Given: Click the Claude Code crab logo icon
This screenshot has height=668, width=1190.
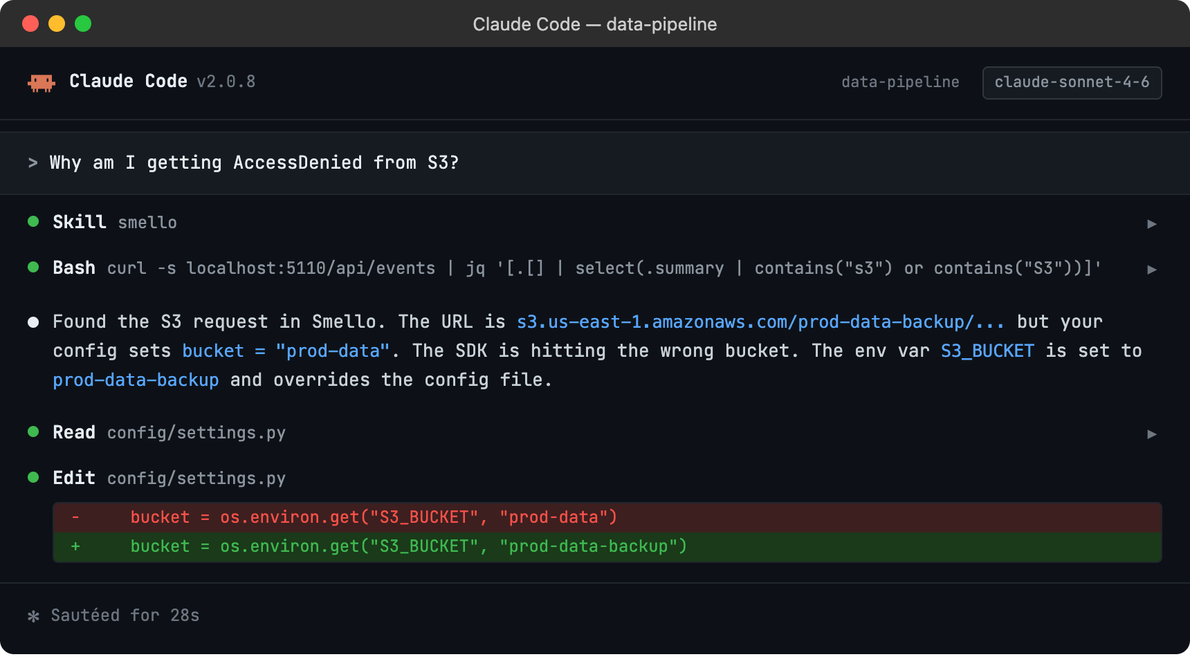Looking at the screenshot, I should (x=42, y=82).
